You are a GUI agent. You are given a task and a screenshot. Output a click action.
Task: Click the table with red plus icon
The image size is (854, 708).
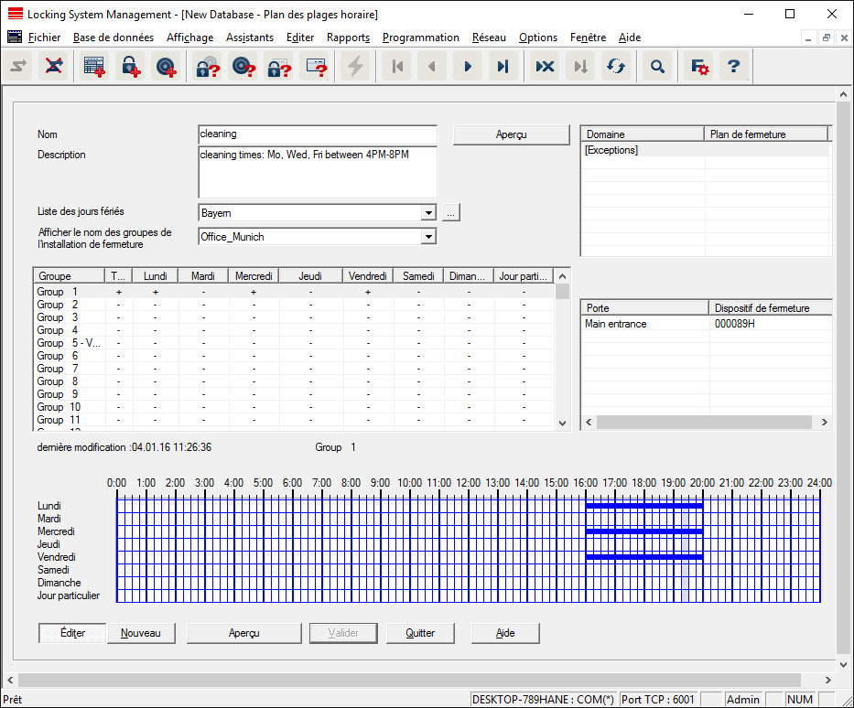(93, 67)
